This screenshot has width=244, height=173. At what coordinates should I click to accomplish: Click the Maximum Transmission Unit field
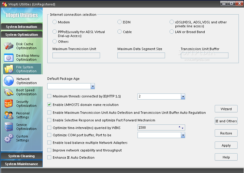click(x=76, y=56)
